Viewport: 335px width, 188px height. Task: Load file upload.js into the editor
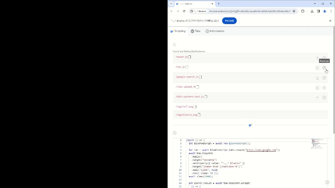point(318,88)
